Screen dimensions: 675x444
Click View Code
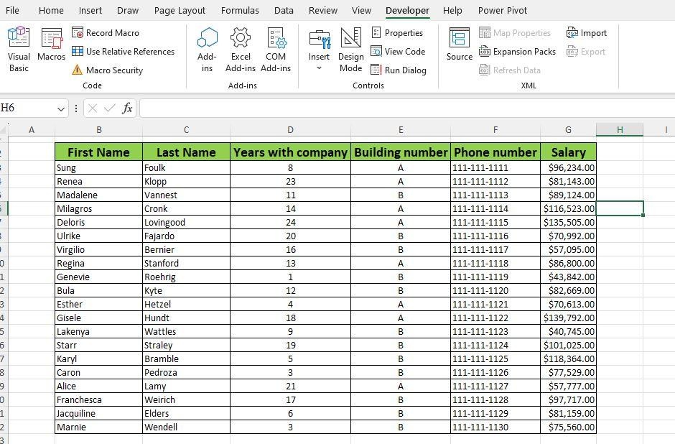click(x=398, y=51)
